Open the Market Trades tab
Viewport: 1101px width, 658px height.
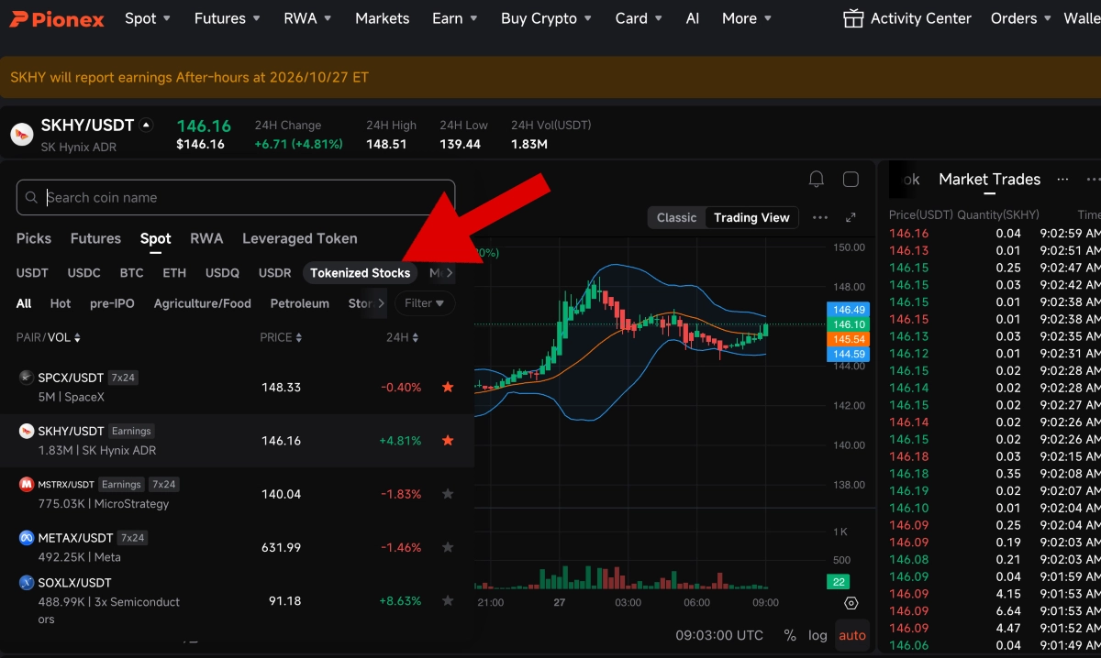coord(989,180)
